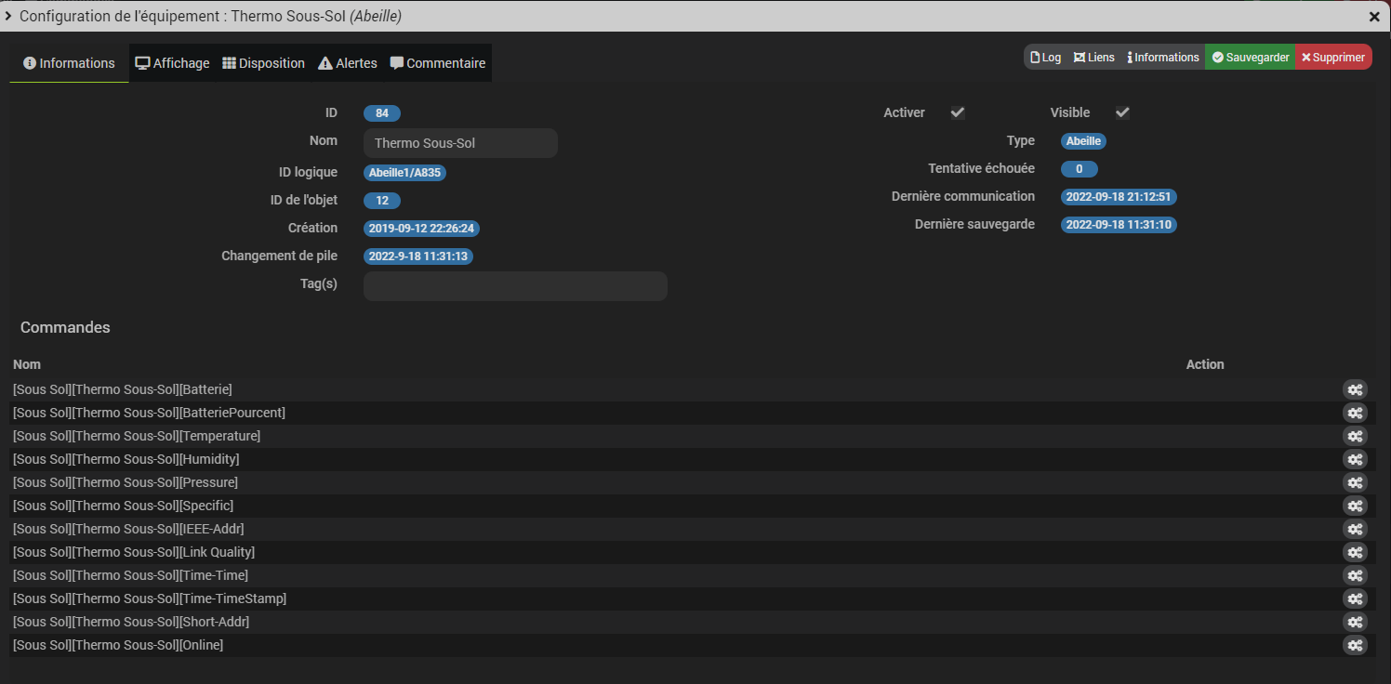Open the Alertes tab

pos(348,63)
